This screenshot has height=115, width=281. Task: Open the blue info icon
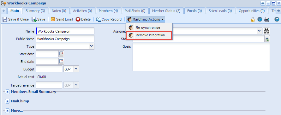pos(260,19)
